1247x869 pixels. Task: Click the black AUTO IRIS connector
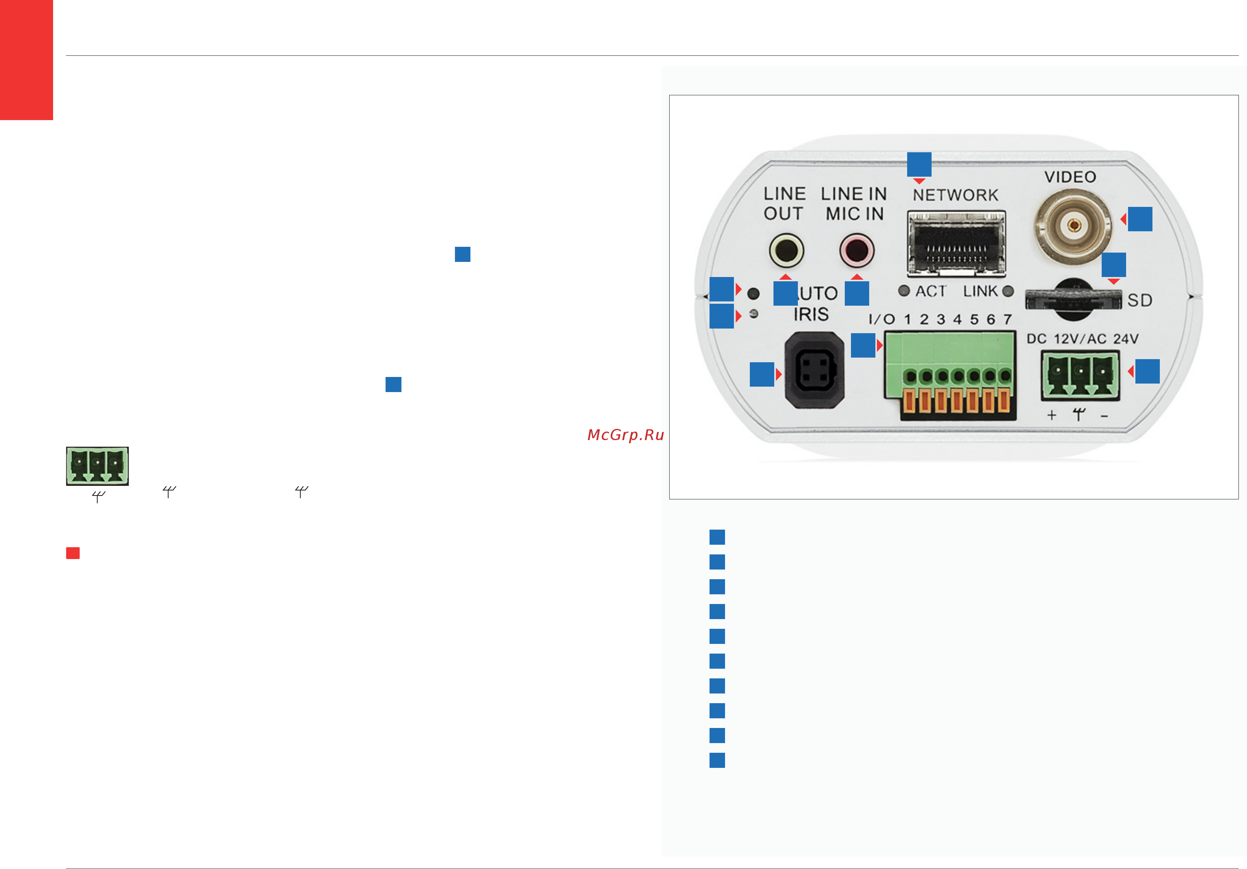[x=814, y=370]
